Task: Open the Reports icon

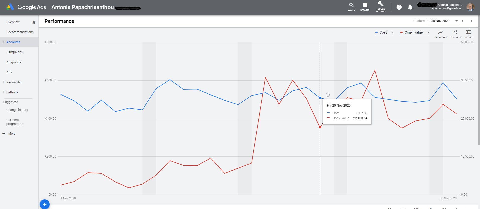Action: tap(365, 7)
